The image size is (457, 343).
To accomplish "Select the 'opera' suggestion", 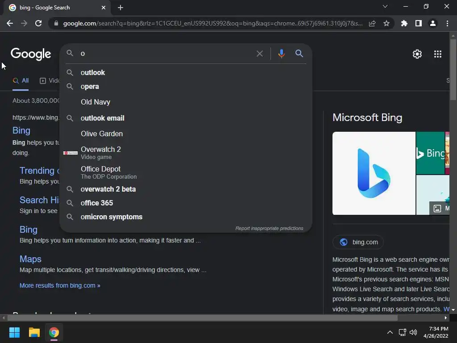I will [186, 87].
